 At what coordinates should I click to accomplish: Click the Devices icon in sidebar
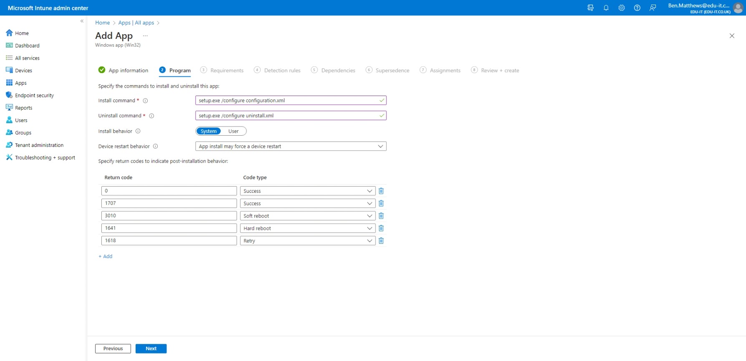9,70
